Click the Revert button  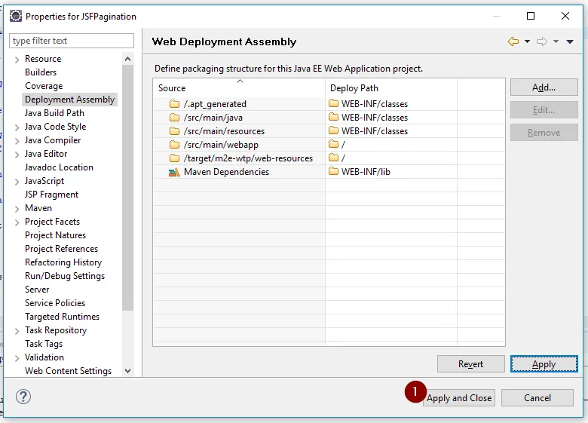click(470, 364)
